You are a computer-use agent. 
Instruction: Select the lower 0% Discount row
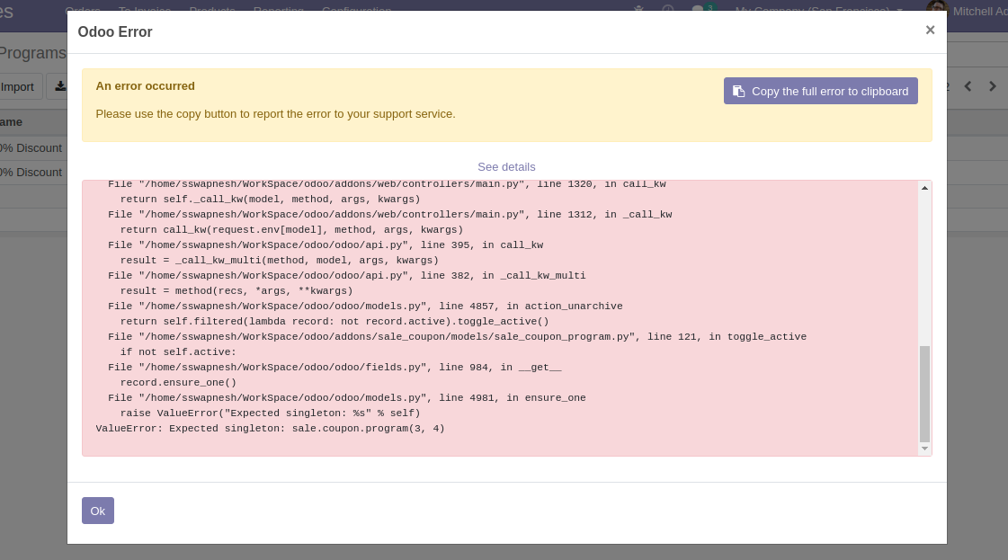tap(33, 173)
